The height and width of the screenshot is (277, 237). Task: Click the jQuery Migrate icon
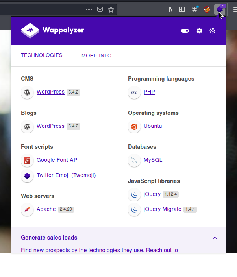click(x=134, y=210)
